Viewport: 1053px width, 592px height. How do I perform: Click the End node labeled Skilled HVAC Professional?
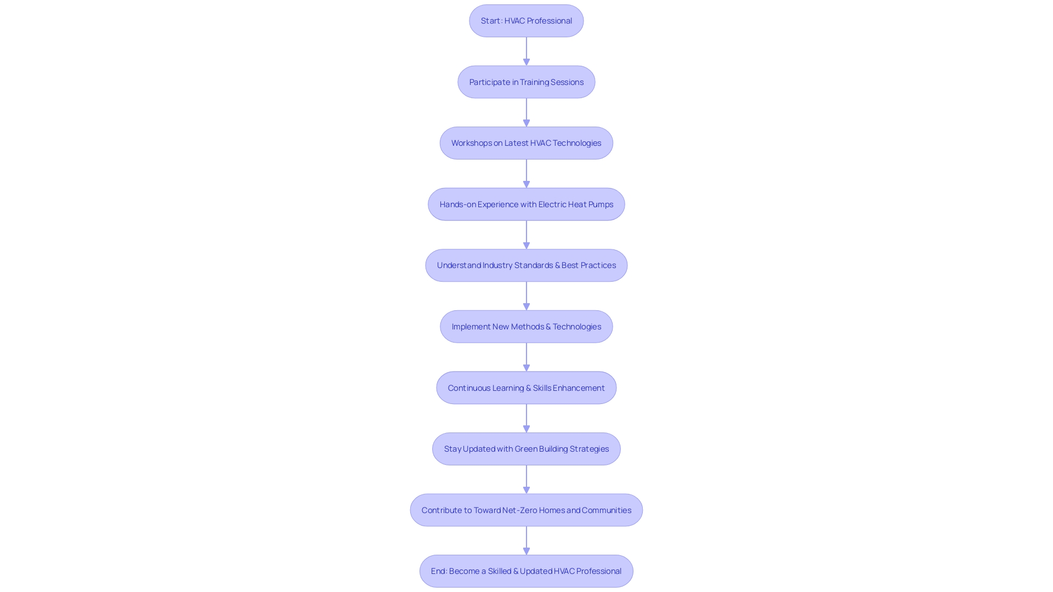pyautogui.click(x=526, y=570)
